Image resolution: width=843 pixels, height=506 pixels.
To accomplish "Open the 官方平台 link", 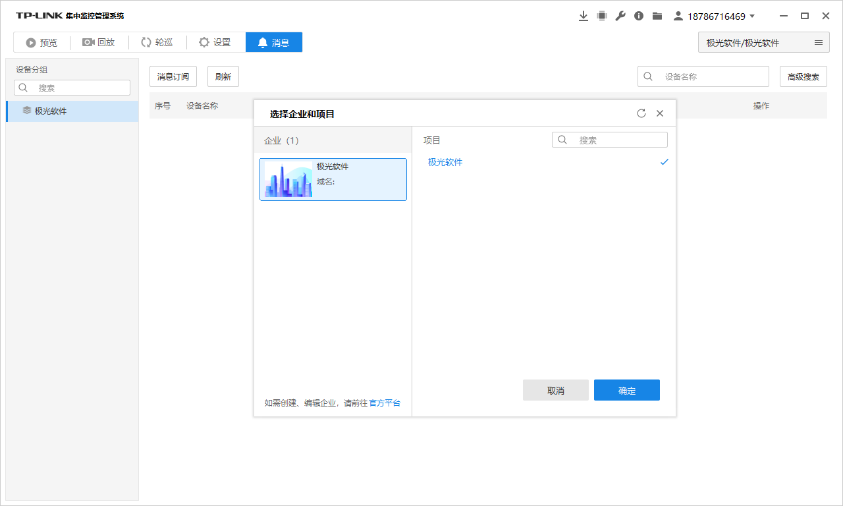I will (385, 403).
